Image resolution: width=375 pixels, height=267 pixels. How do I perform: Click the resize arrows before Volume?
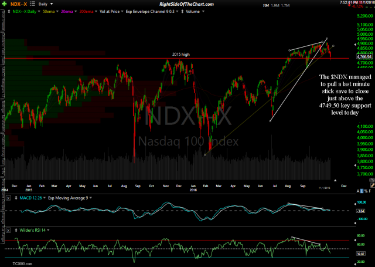182,11
